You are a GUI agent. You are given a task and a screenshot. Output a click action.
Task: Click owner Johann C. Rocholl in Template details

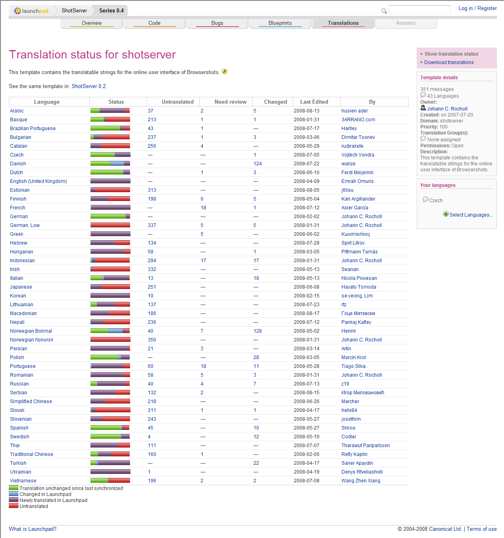click(447, 109)
